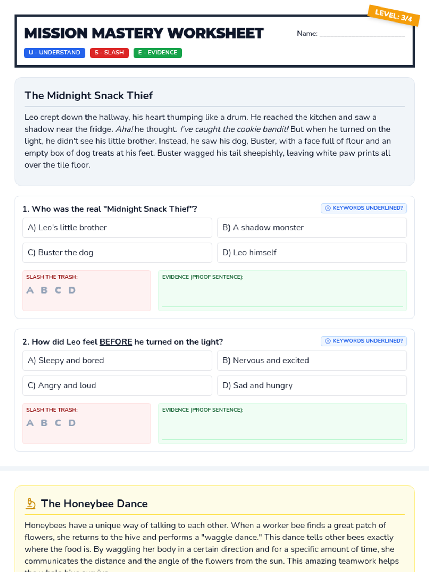Screen dimensions: 429x572
Task: Click the E - EVIDENCE green tag
Action: [x=158, y=53]
